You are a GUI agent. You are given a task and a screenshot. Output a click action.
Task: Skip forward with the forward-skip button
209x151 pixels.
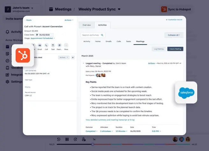point(75,140)
